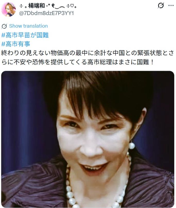Open the attached photo of the woman

[88, 139]
